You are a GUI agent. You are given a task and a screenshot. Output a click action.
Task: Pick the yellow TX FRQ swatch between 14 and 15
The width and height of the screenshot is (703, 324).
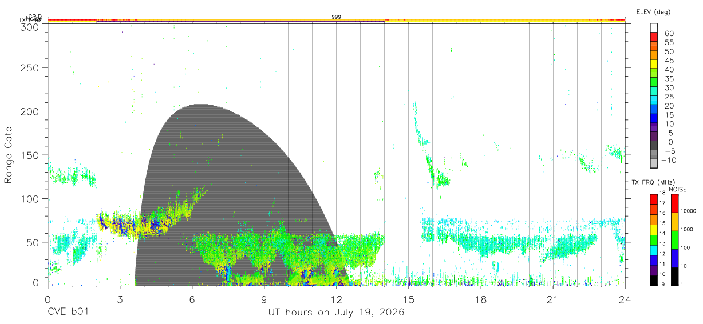(x=653, y=229)
